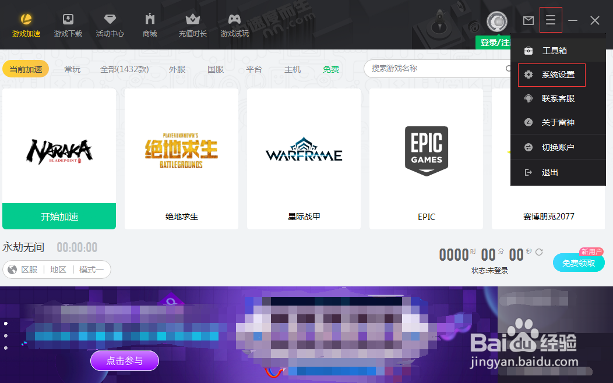Select 关于雷神 menu entry
613x383 pixels.
pyautogui.click(x=558, y=122)
